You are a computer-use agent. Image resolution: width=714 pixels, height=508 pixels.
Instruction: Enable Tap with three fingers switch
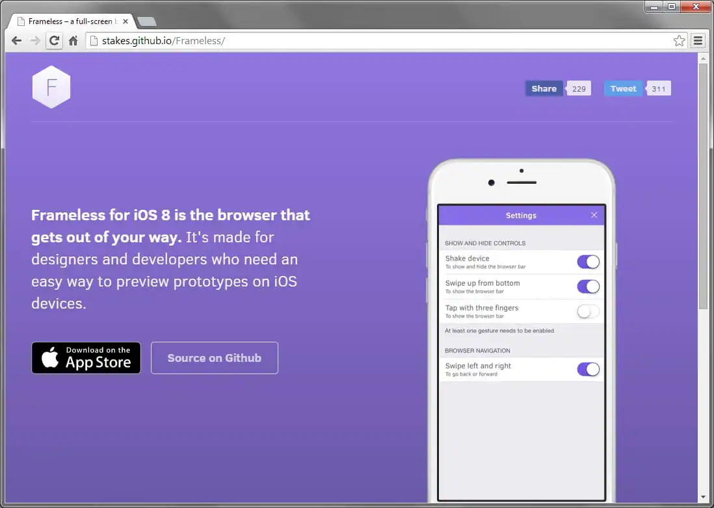588,312
